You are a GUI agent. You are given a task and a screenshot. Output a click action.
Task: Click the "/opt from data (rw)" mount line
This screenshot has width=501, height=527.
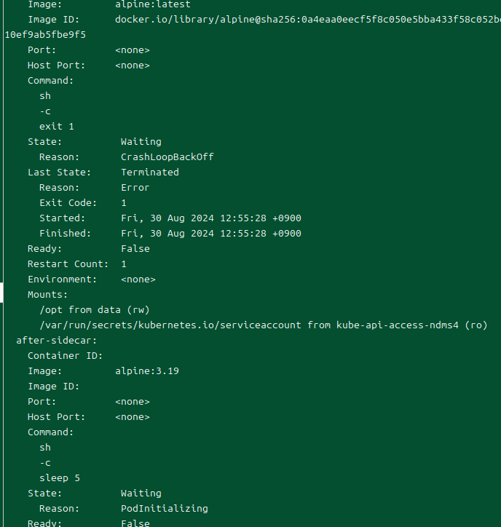[95, 310]
